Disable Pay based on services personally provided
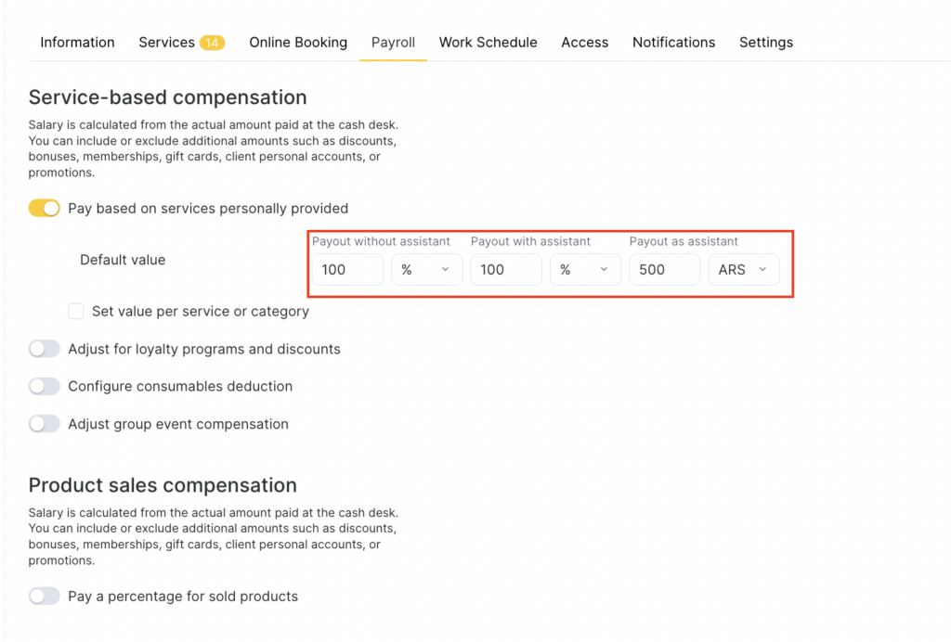This screenshot has height=642, width=951. click(45, 209)
